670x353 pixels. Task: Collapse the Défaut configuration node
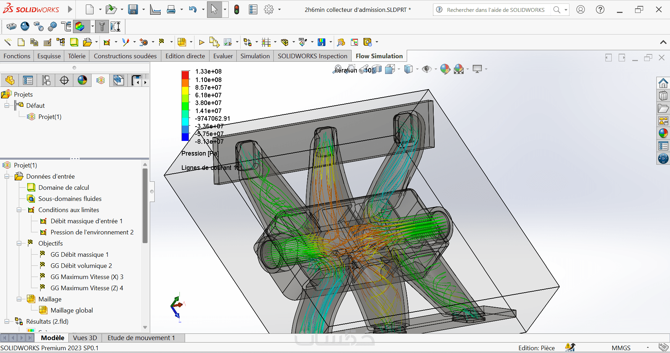click(7, 105)
